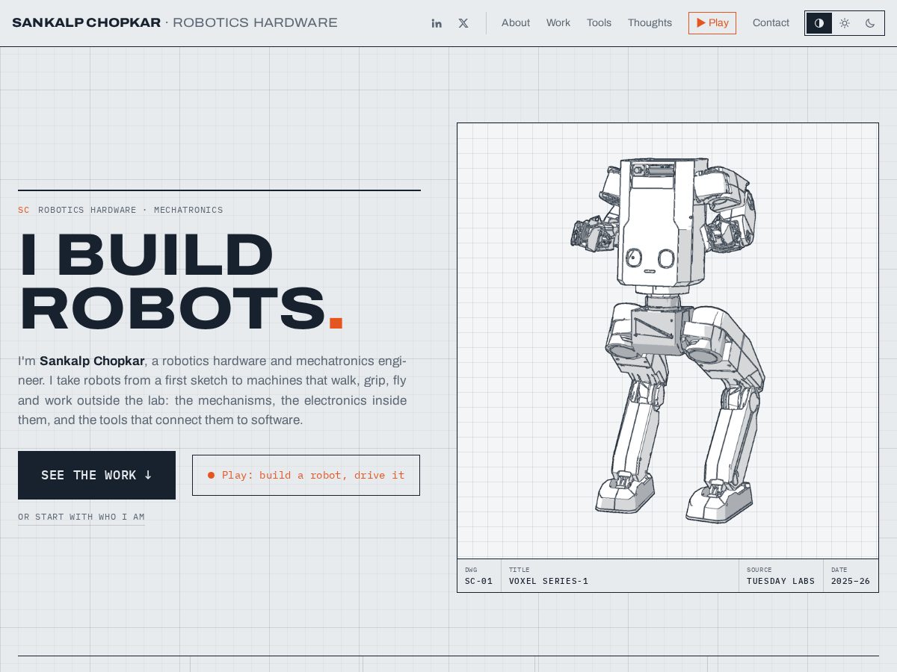Click the orange Play button in header

tap(712, 23)
